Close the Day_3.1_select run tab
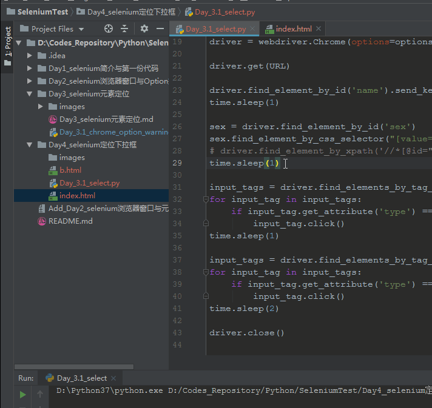 113,378
